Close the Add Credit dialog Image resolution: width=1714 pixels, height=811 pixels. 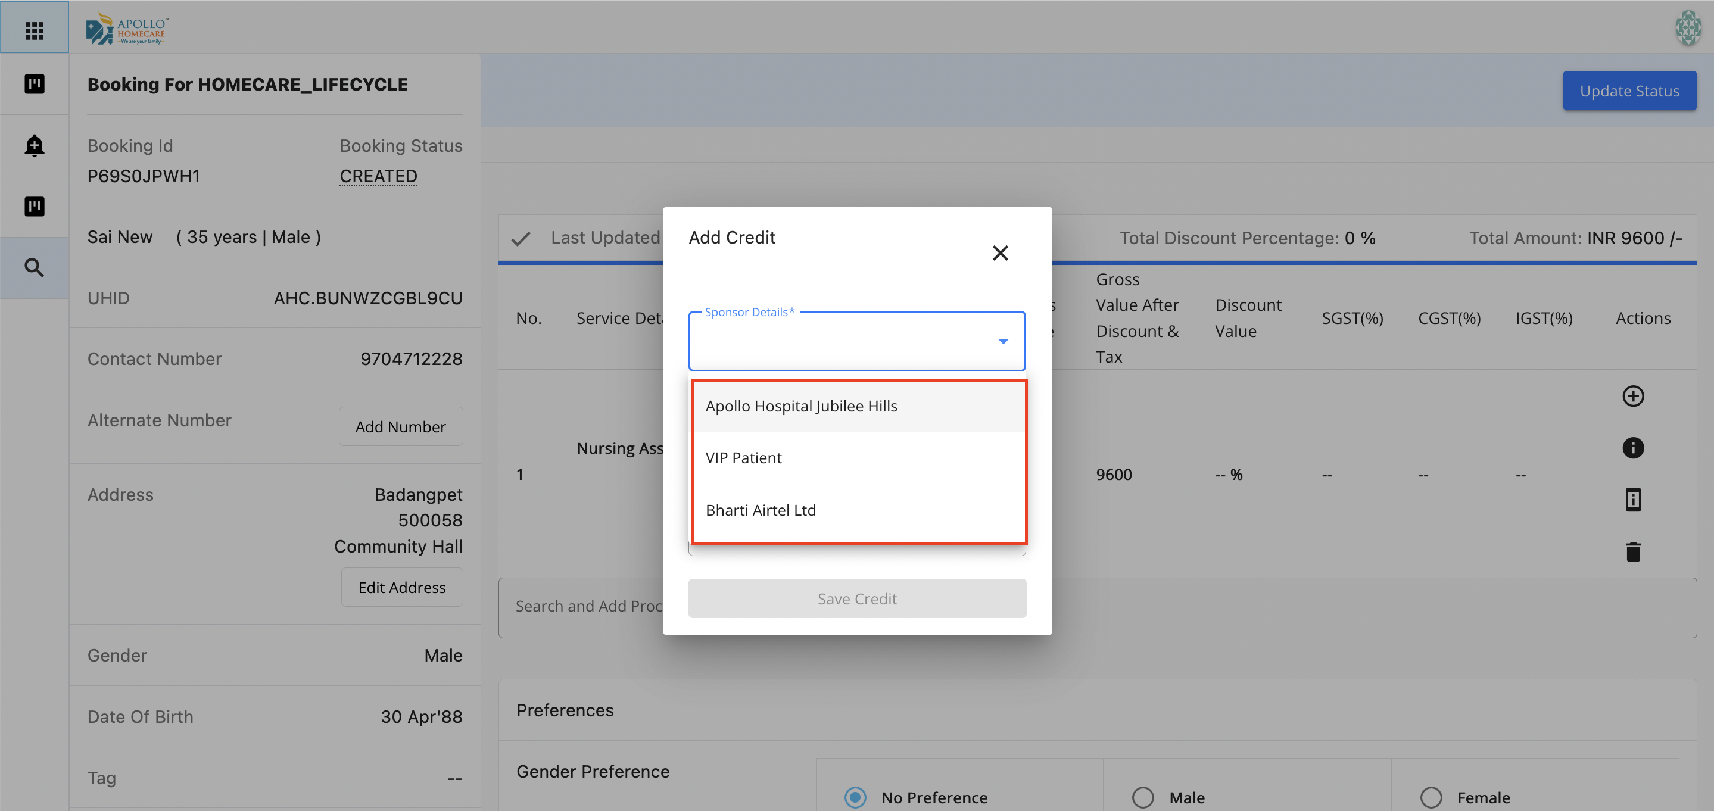pyautogui.click(x=1000, y=253)
